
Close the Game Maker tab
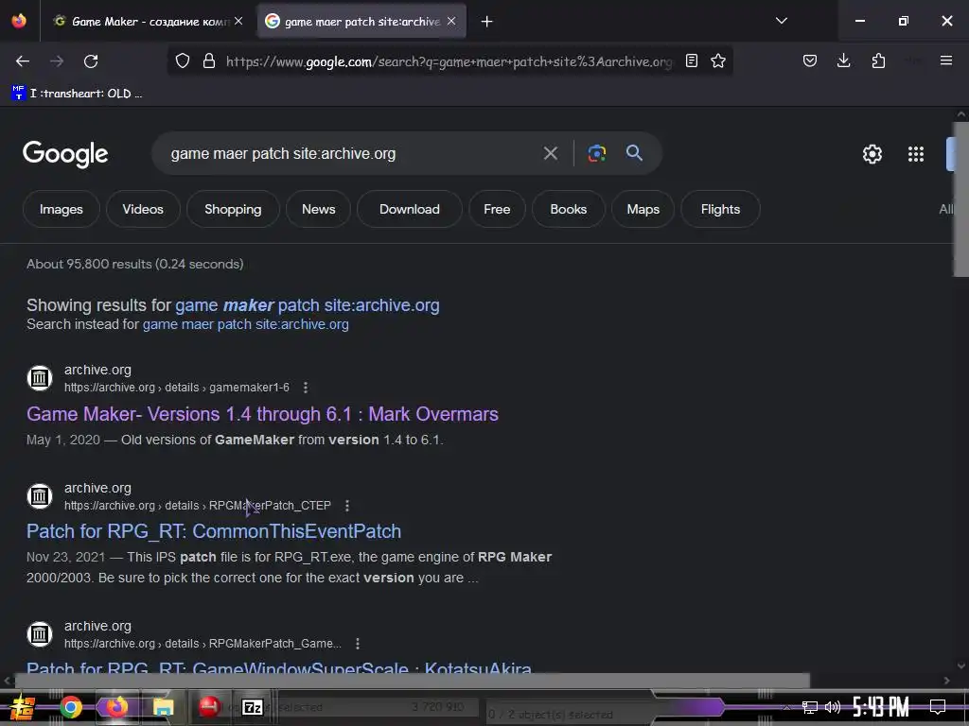click(x=238, y=21)
